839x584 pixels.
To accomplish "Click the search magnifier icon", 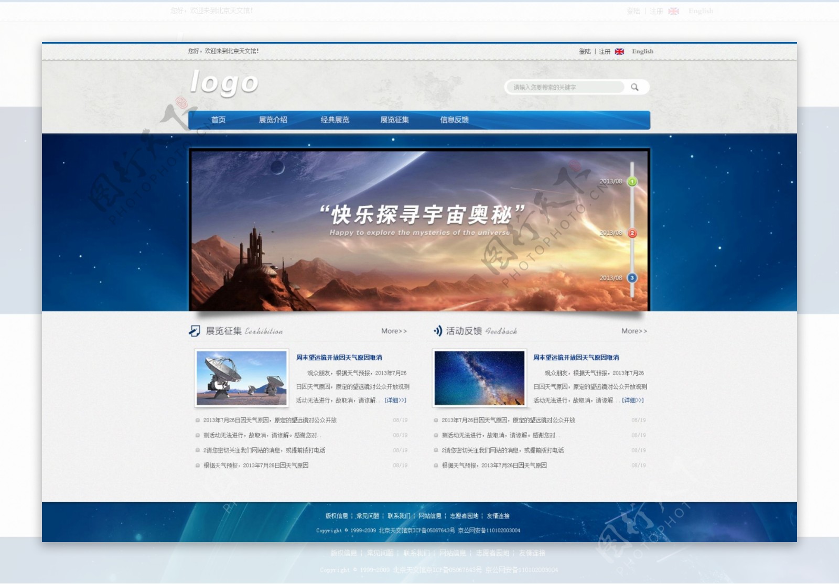I will 634,87.
